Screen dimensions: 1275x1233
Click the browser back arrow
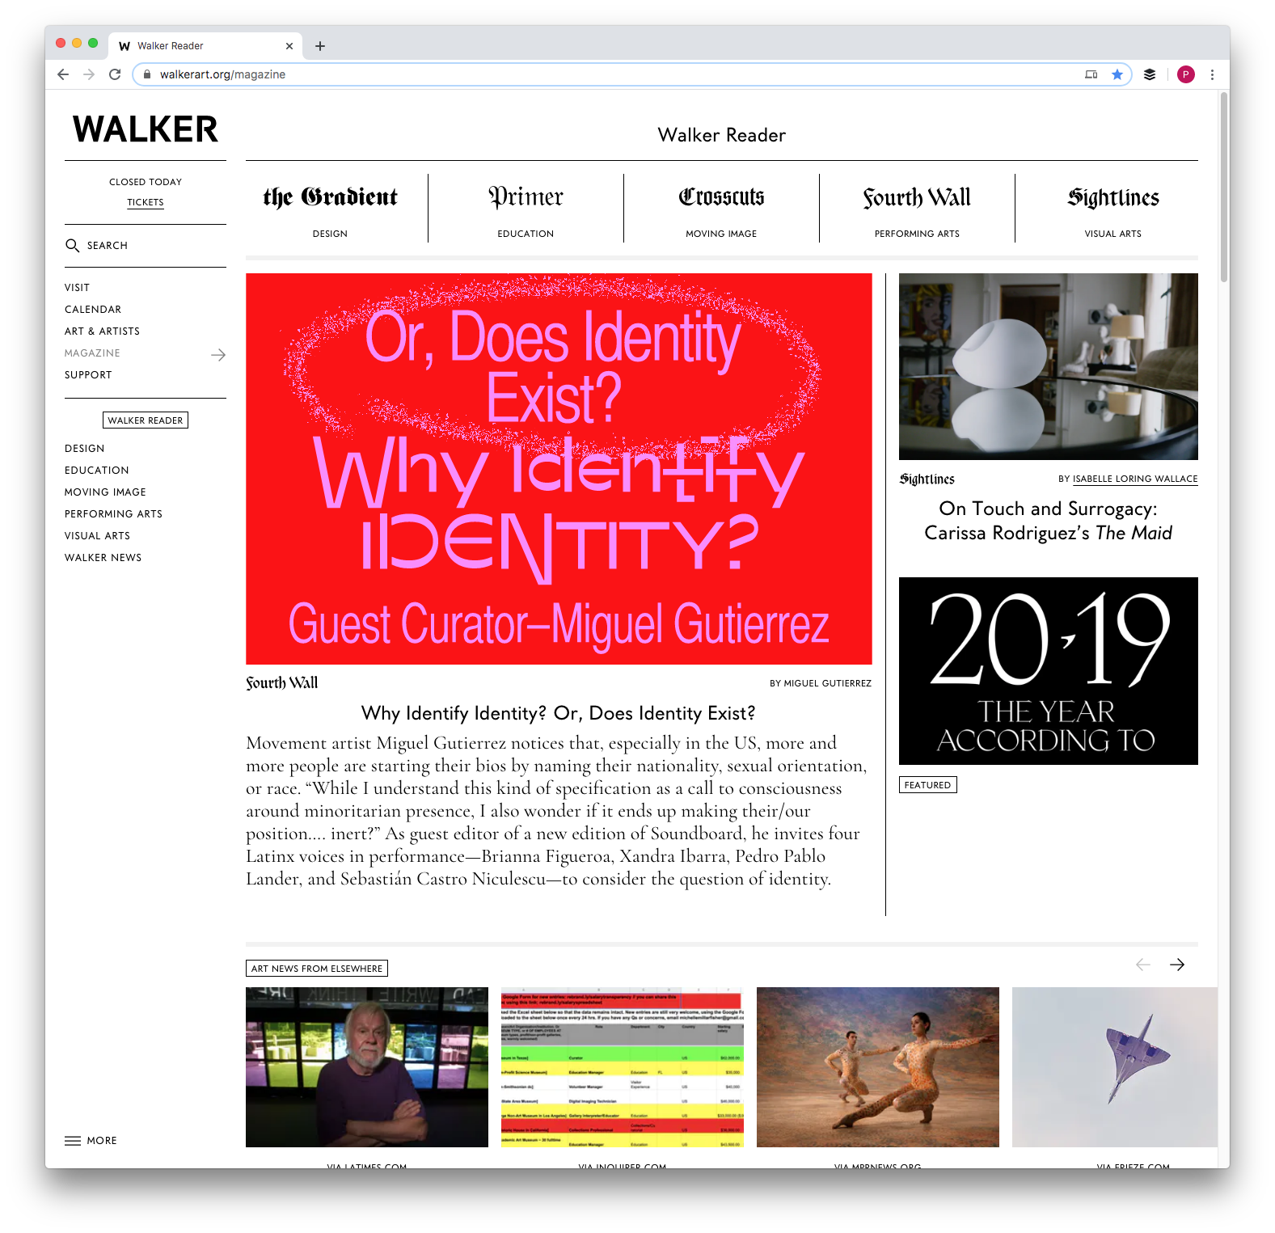63,74
